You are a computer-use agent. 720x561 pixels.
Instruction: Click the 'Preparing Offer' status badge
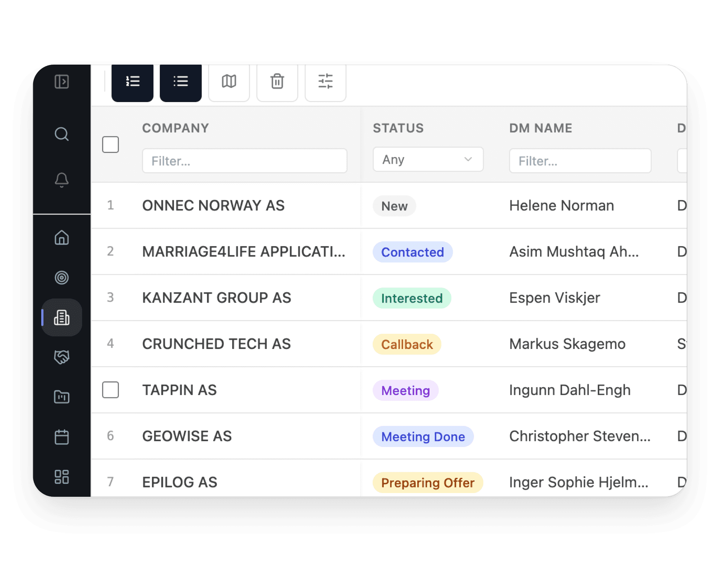point(428,482)
